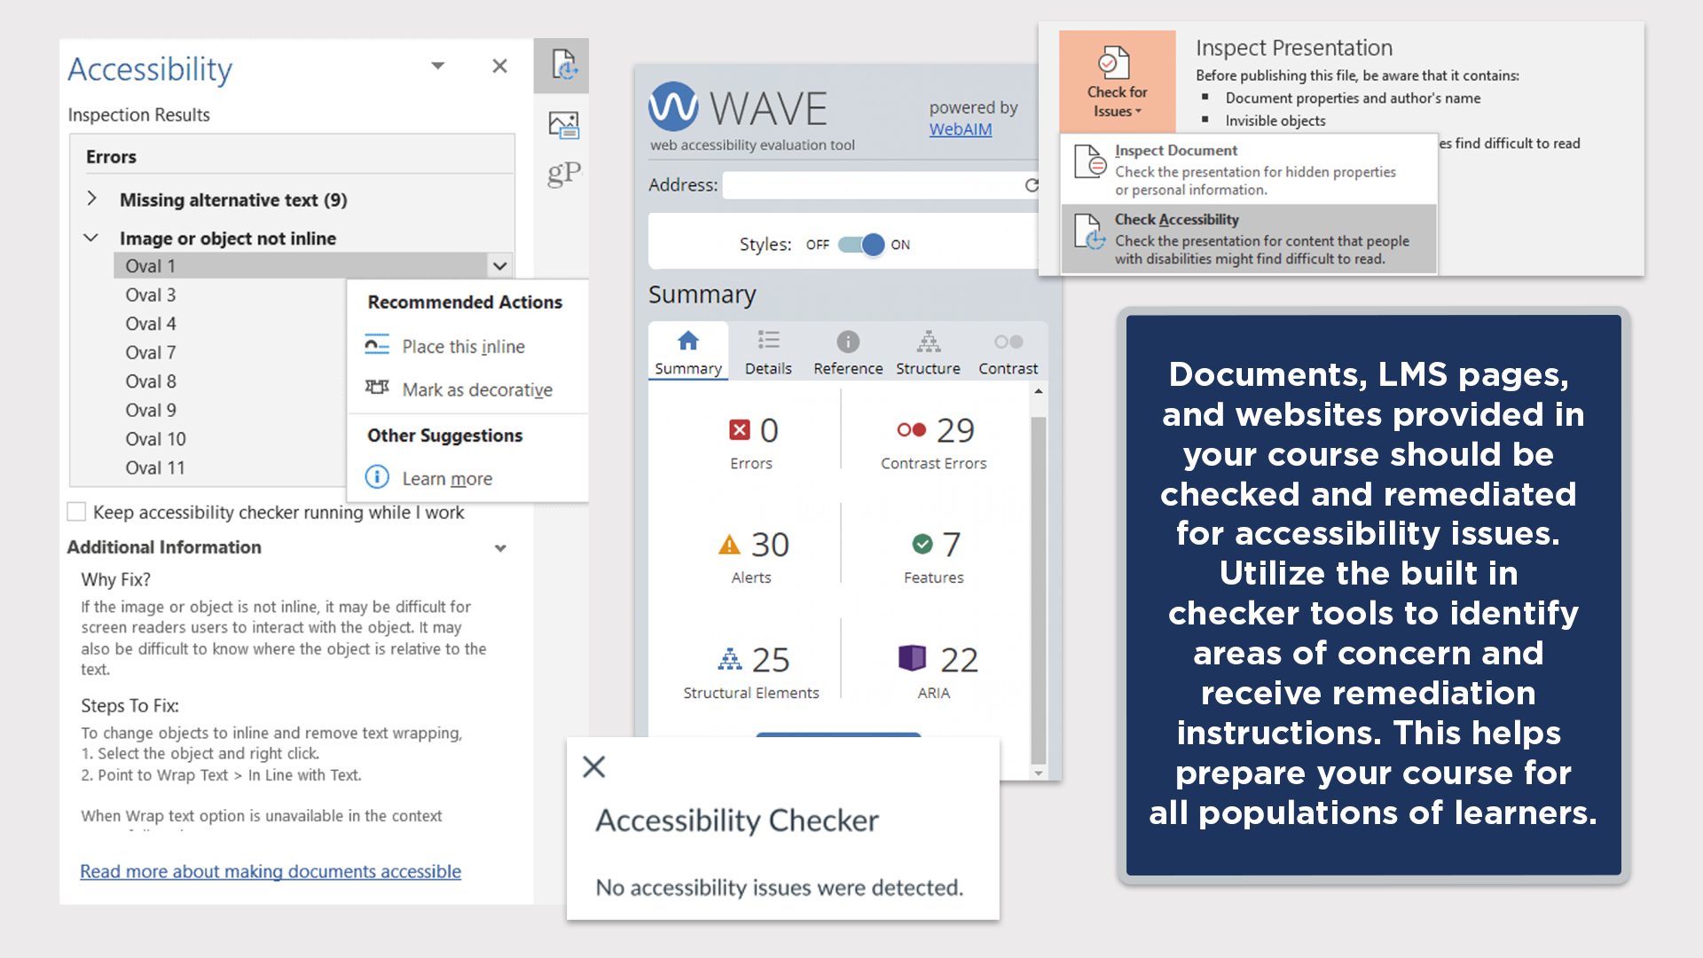This screenshot has height=958, width=1703.
Task: Choose Place this inline action
Action: point(463,347)
